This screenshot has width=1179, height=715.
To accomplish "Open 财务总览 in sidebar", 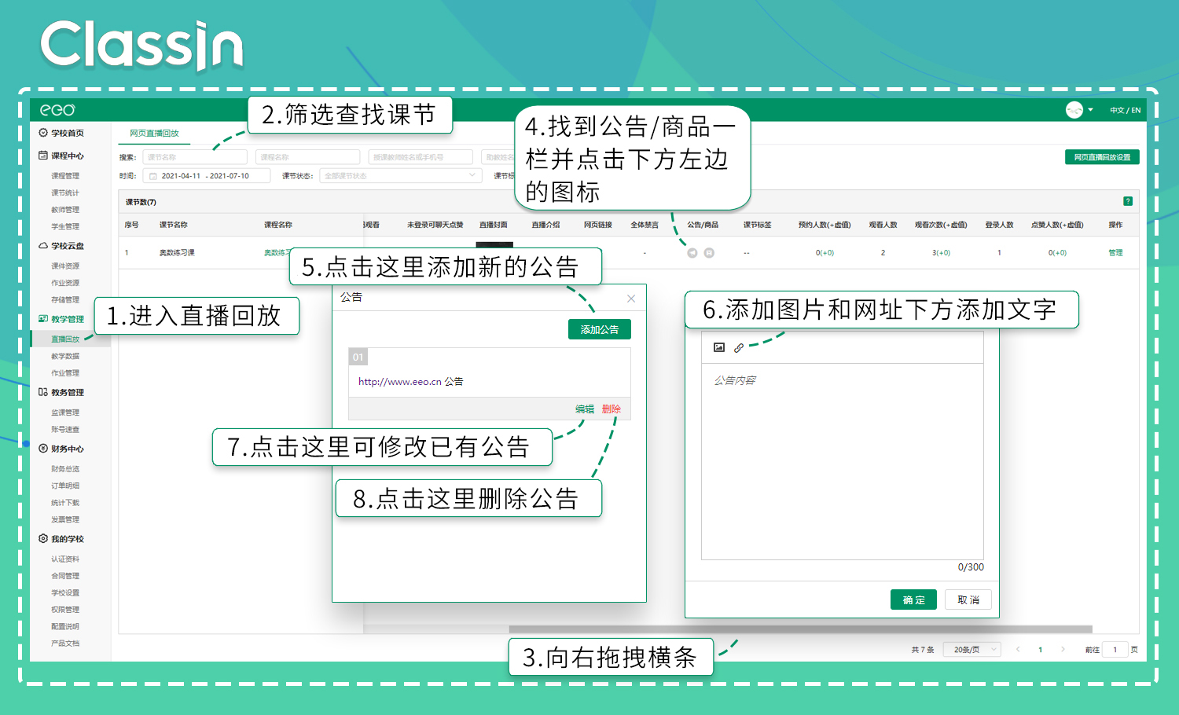I will (x=65, y=469).
